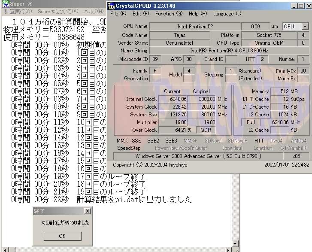This screenshot has width=312, height=252.
Task: Open the Superπについて menu in Super Pi
Action: 58,12
